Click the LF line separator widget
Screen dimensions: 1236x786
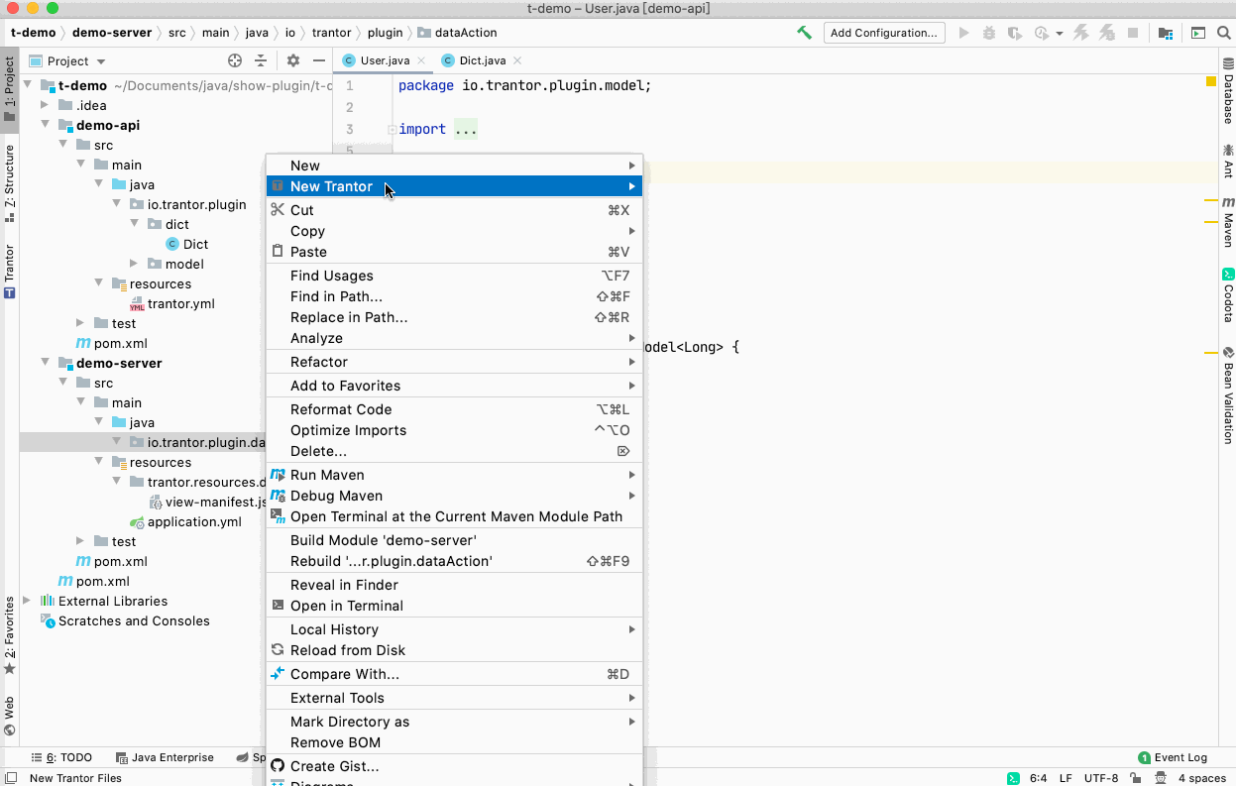point(1066,778)
